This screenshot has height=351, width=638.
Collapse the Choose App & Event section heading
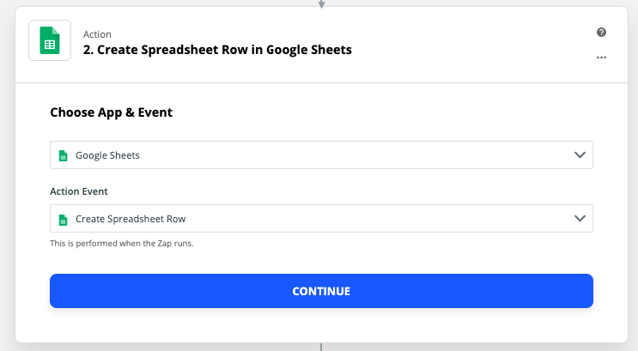point(111,112)
